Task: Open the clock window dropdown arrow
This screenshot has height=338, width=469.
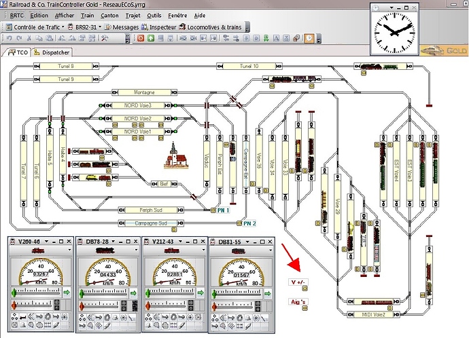Action: [x=392, y=7]
